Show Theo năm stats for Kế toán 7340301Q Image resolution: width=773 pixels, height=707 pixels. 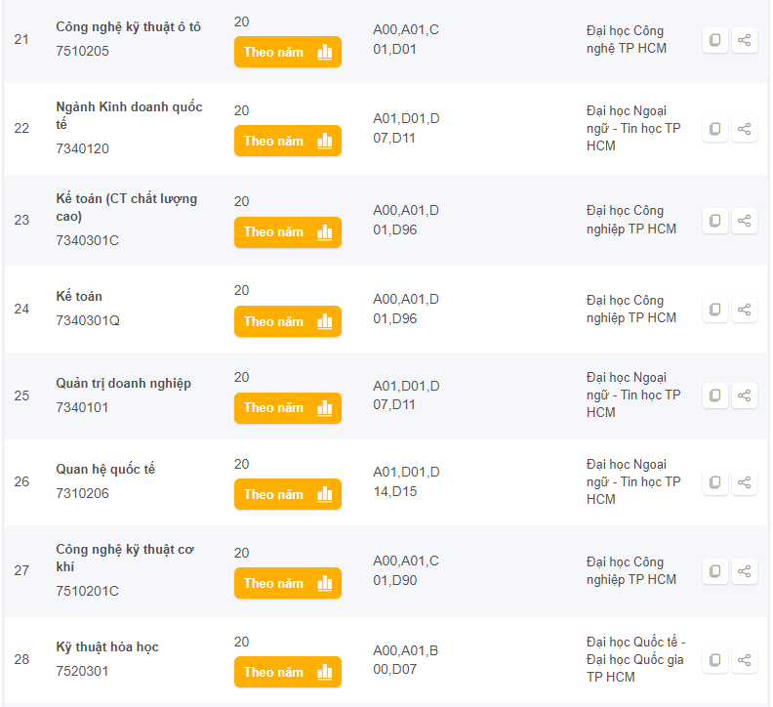point(288,321)
